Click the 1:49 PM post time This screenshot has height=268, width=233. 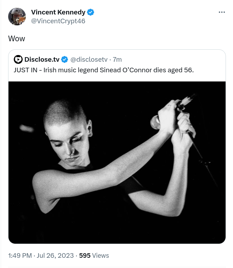pos(21,256)
